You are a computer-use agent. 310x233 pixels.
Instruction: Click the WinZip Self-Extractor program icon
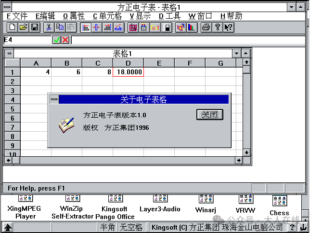(x=72, y=198)
